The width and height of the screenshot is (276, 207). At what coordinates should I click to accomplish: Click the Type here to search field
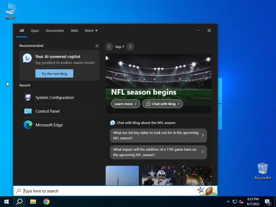[115, 191]
